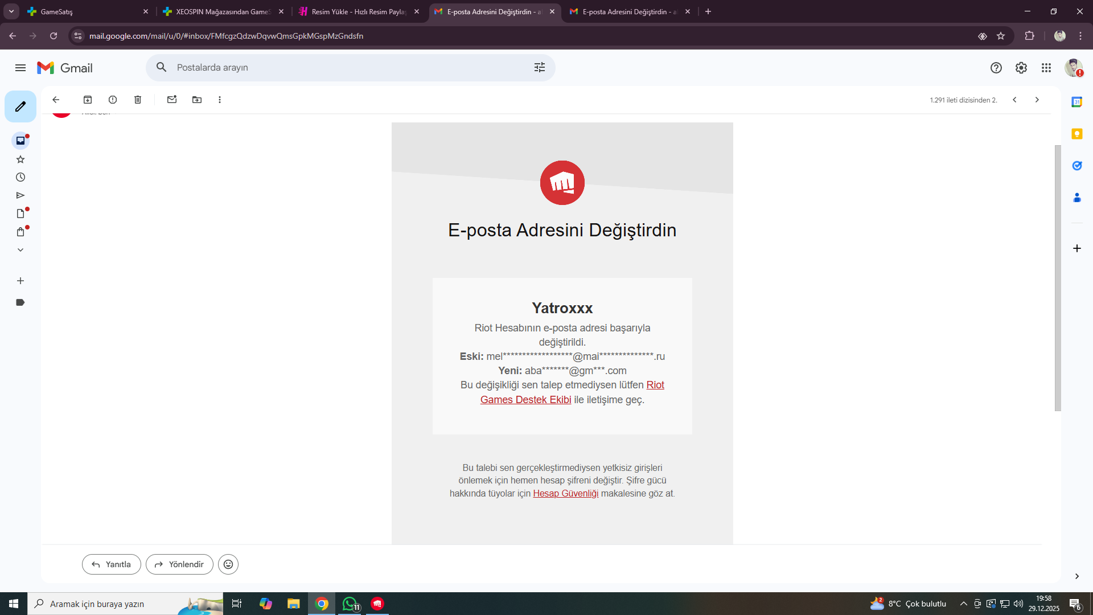
Task: Open tab search dropdown in Chrome
Action: [x=11, y=11]
